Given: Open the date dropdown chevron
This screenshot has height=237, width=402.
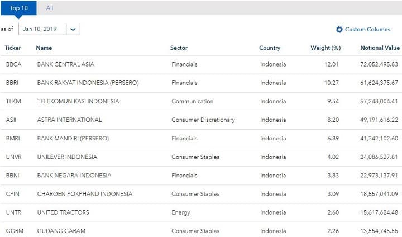Looking at the screenshot, I should pyautogui.click(x=73, y=29).
